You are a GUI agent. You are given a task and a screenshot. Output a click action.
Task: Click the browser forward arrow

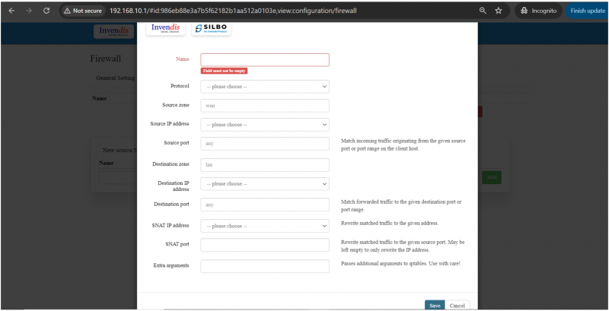[x=29, y=11]
